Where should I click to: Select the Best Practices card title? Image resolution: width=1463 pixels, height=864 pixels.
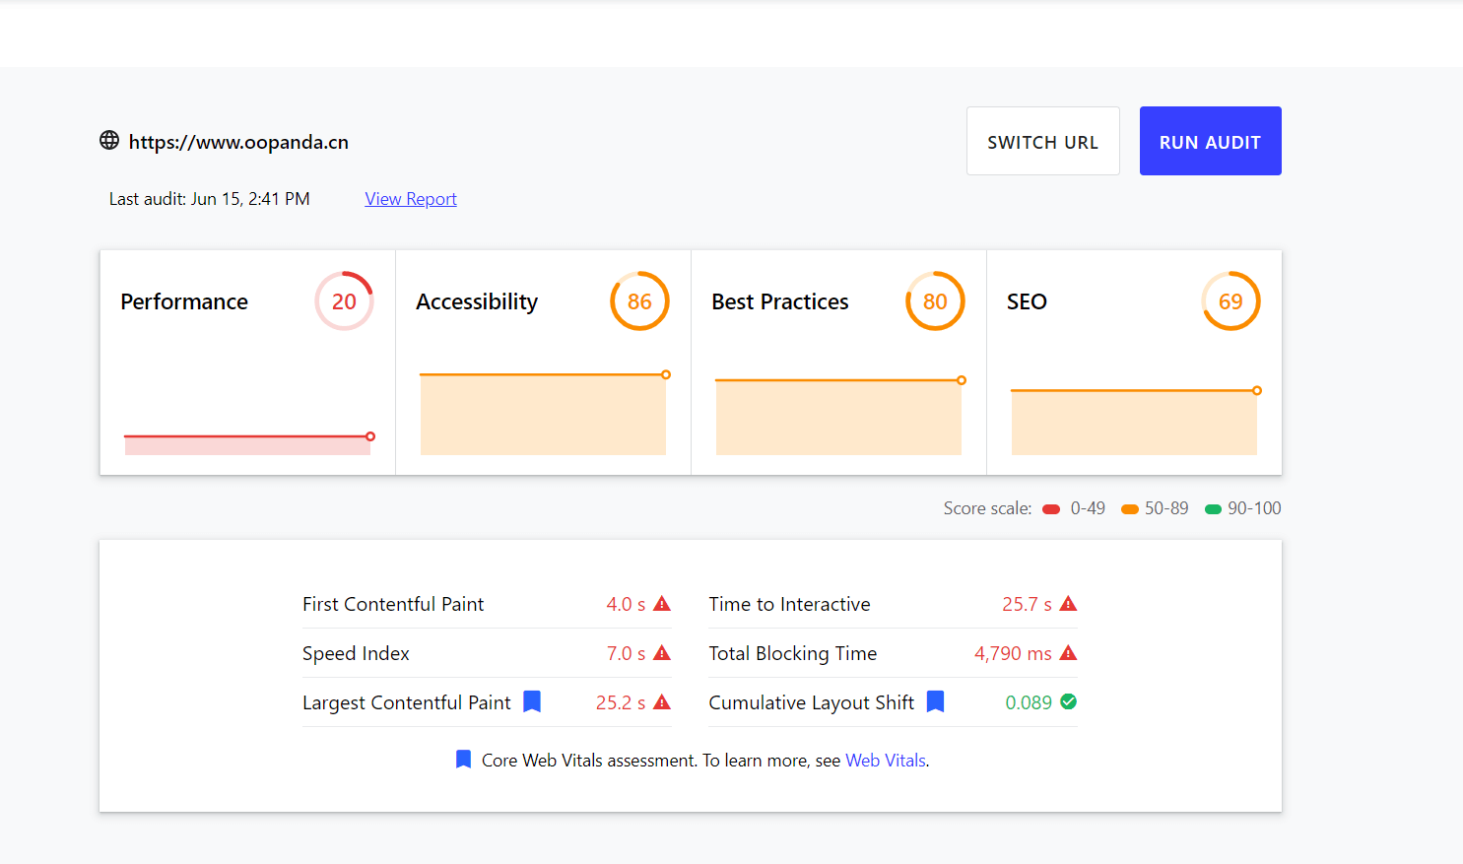(780, 301)
